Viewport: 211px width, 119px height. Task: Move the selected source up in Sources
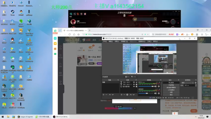pos(131,95)
